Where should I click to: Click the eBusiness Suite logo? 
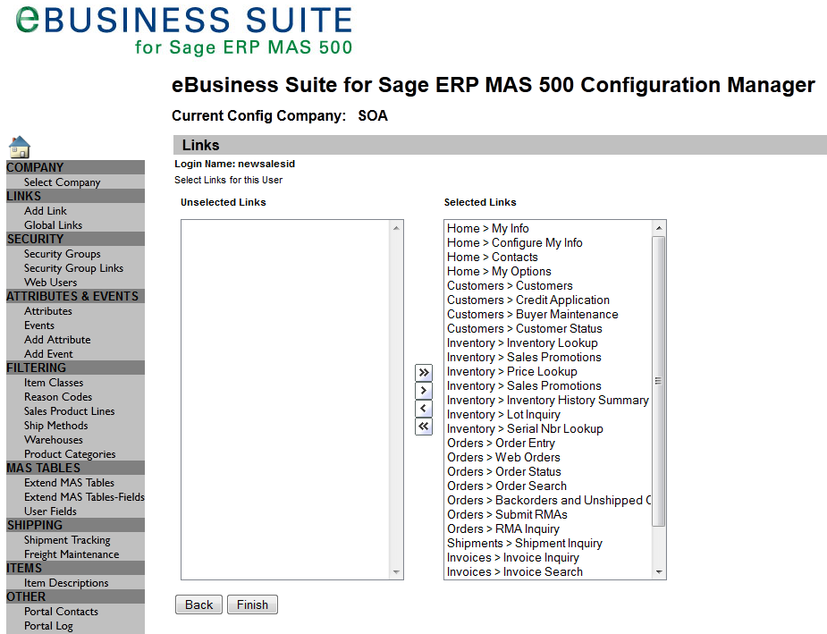click(184, 30)
